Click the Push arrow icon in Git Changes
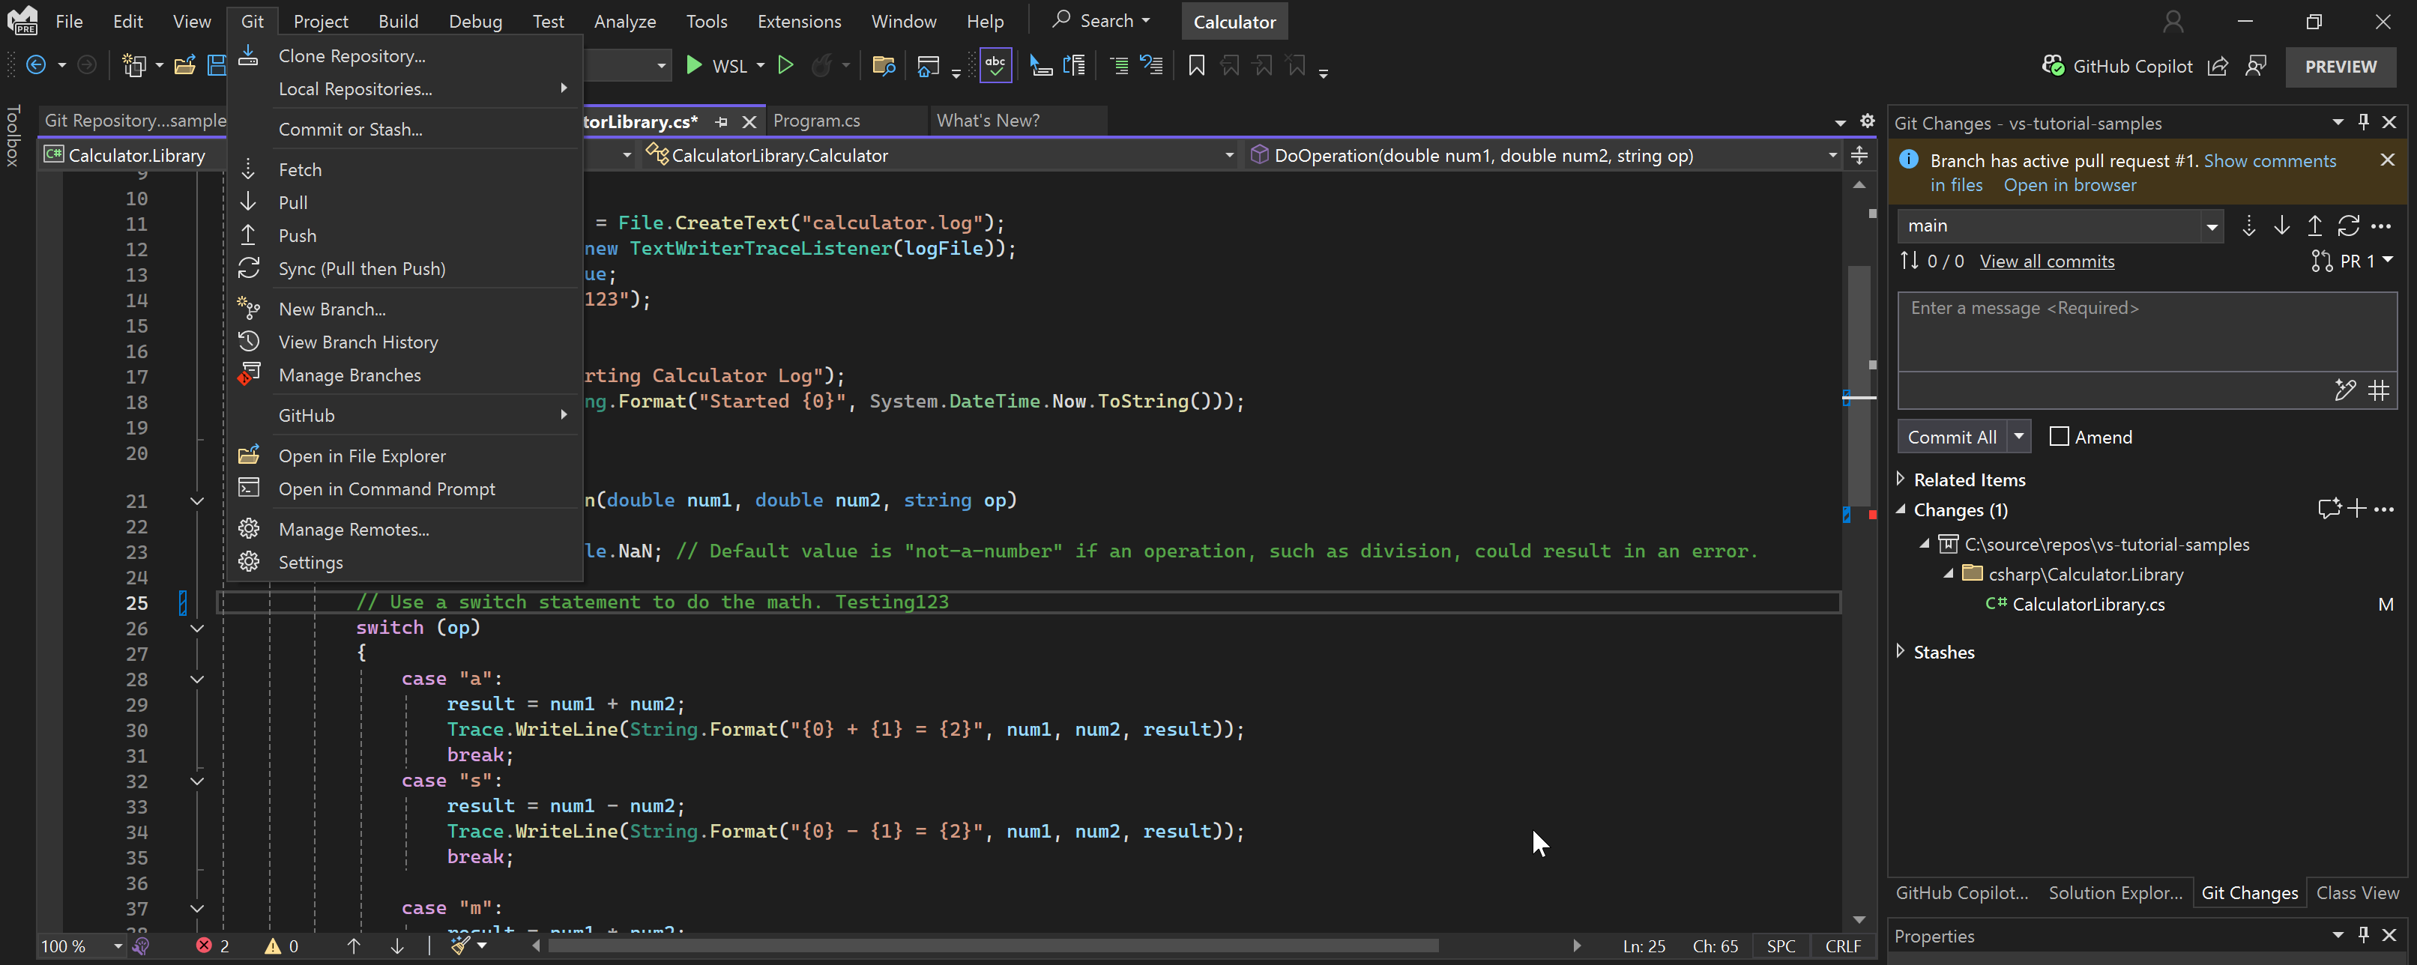Screen dimensions: 2417x965 tap(2314, 225)
